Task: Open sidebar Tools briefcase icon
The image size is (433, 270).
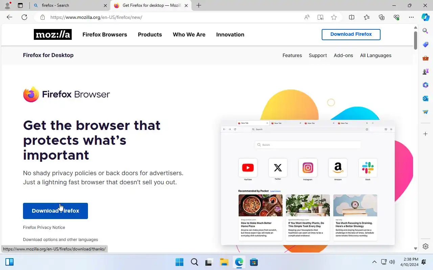Action: tap(426, 58)
